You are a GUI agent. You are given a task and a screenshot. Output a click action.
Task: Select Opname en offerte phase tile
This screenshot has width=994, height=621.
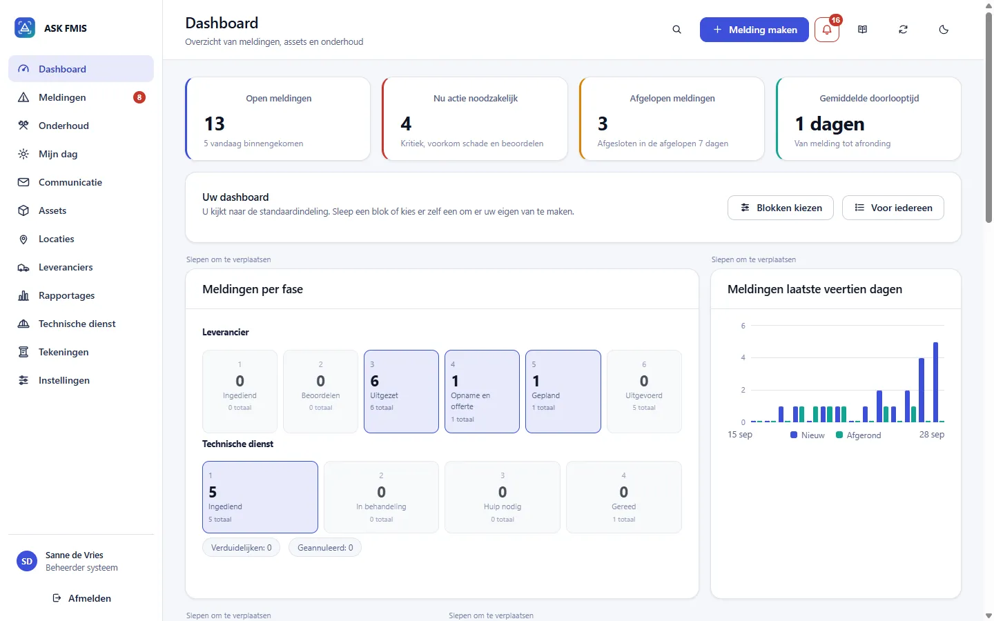point(482,391)
